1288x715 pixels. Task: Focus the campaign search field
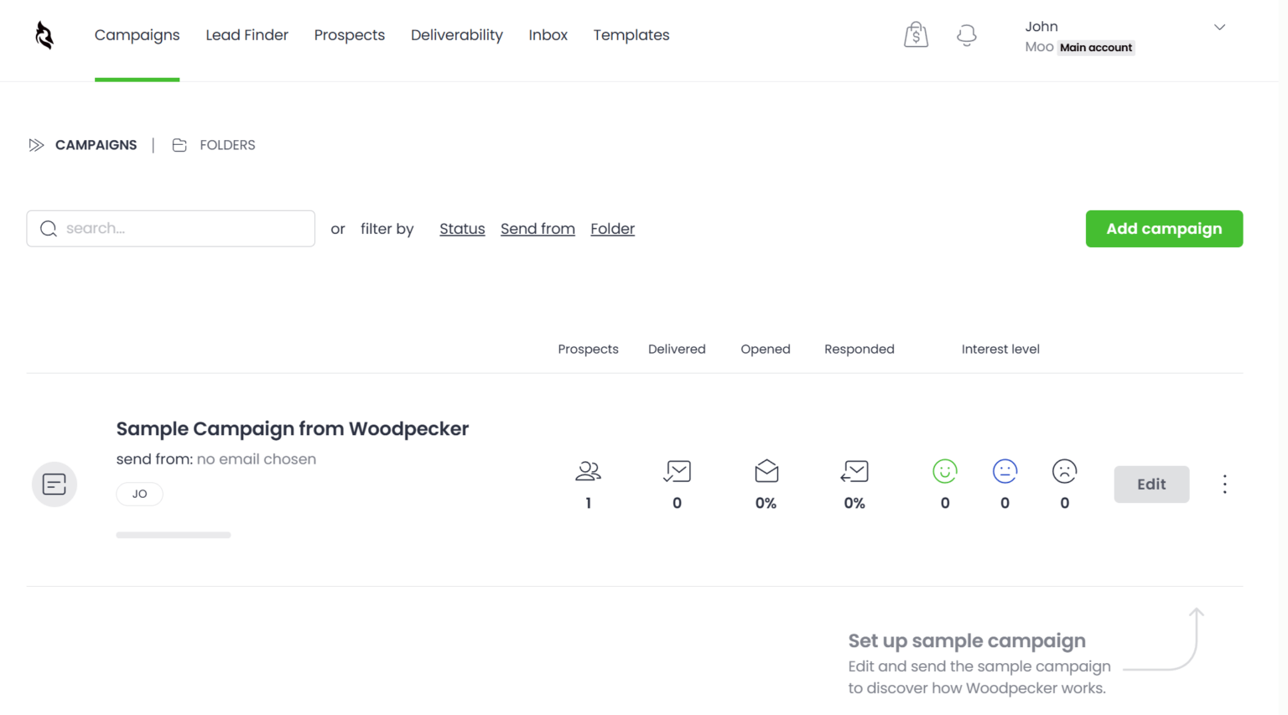click(x=171, y=229)
